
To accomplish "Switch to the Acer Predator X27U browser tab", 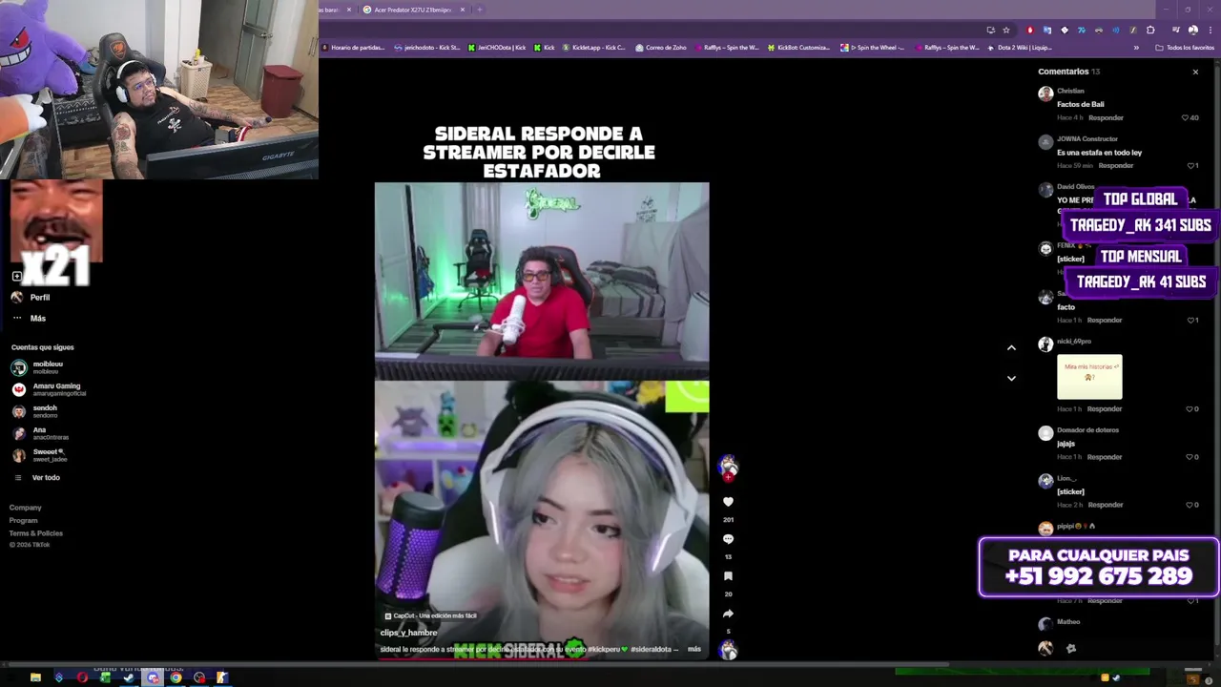I will point(414,10).
